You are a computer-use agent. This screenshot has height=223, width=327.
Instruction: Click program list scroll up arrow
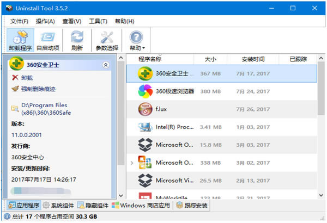(x=321, y=58)
